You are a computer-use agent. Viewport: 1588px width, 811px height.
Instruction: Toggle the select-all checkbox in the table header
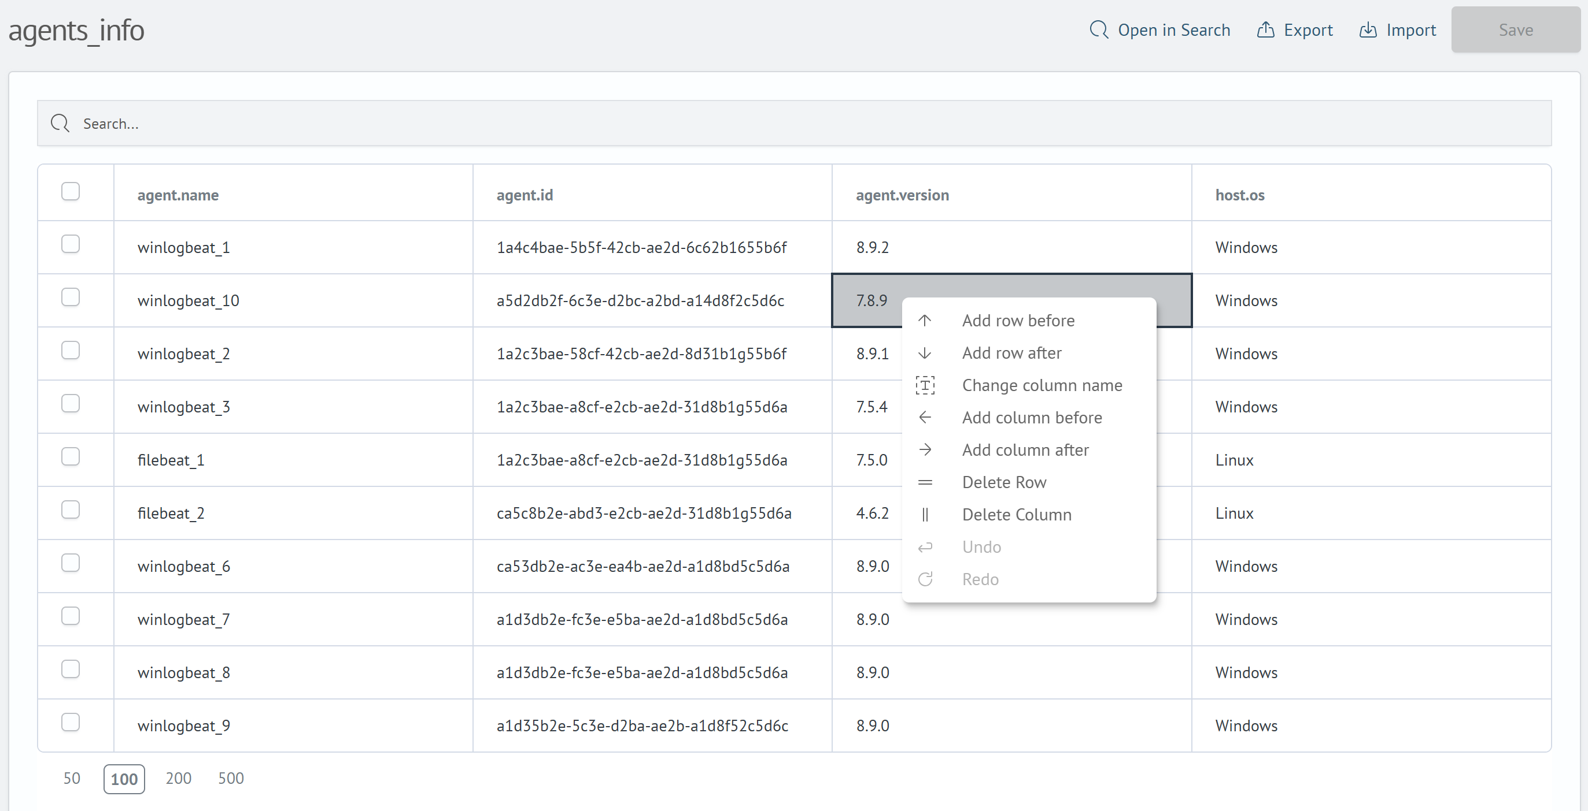(x=71, y=192)
